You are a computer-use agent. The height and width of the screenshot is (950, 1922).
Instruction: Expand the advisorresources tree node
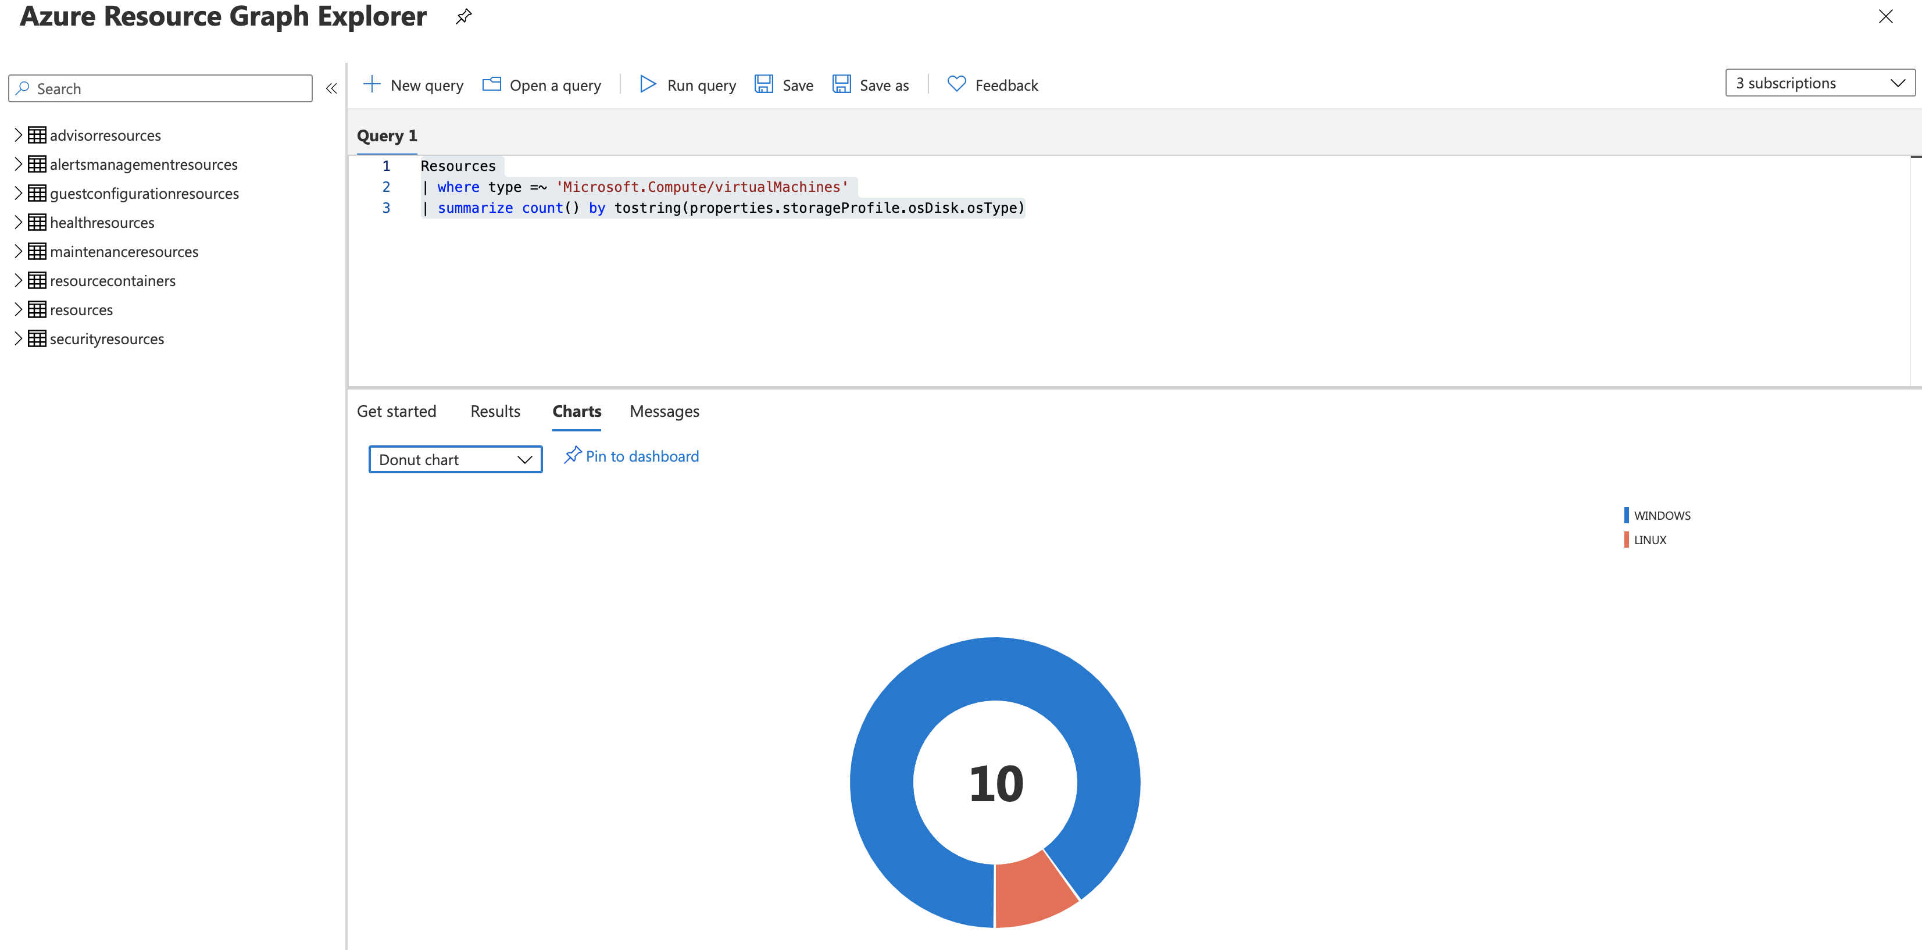(x=18, y=135)
